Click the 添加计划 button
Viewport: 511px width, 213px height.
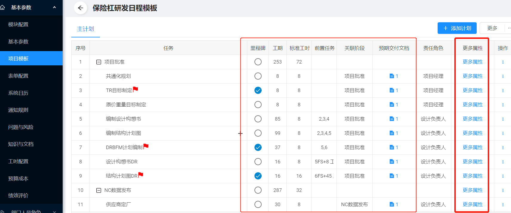click(457, 28)
